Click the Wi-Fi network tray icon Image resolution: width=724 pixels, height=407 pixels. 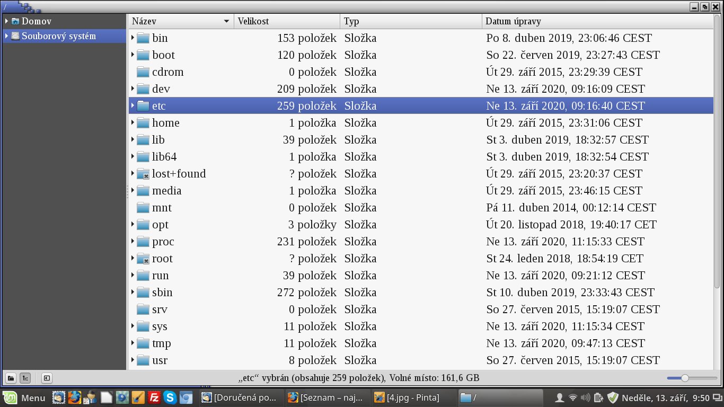click(572, 397)
